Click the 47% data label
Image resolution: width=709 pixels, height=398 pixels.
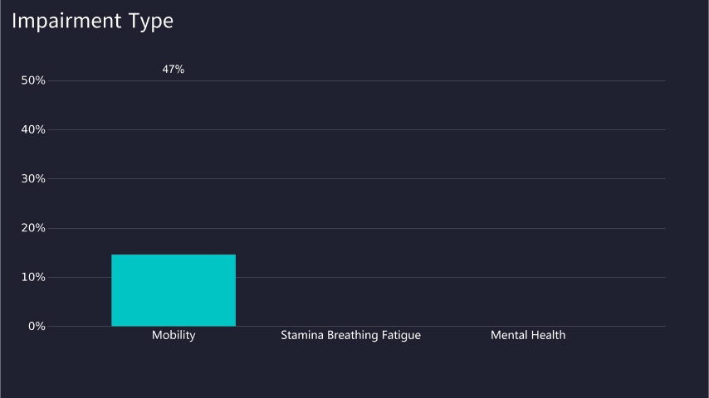174,70
